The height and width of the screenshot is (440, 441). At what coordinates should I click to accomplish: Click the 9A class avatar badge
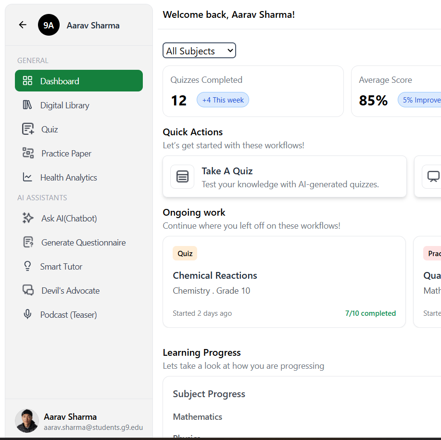(49, 26)
